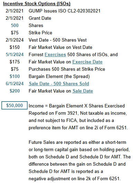The height and width of the screenshot is (183, 134).
Task: Click the Sale Date link after Fair Market Value
Action: 83,91
